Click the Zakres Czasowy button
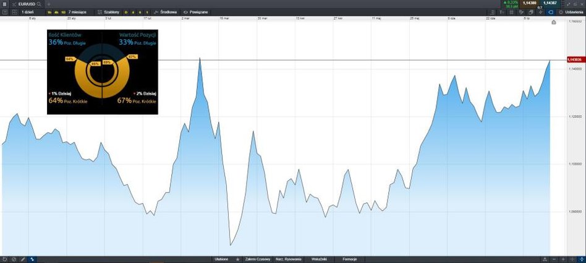The image size is (586, 263). (x=258, y=259)
